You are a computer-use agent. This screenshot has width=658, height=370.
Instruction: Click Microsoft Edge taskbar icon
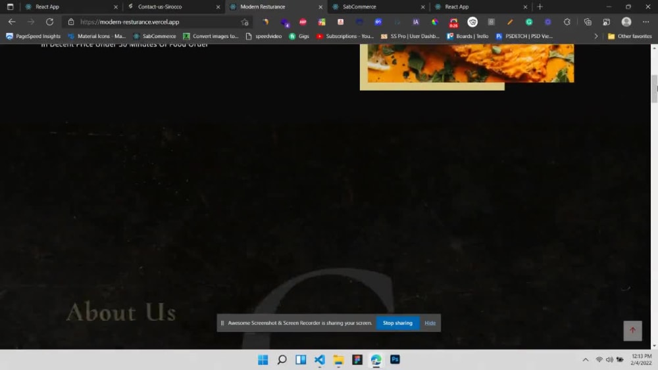point(376,359)
